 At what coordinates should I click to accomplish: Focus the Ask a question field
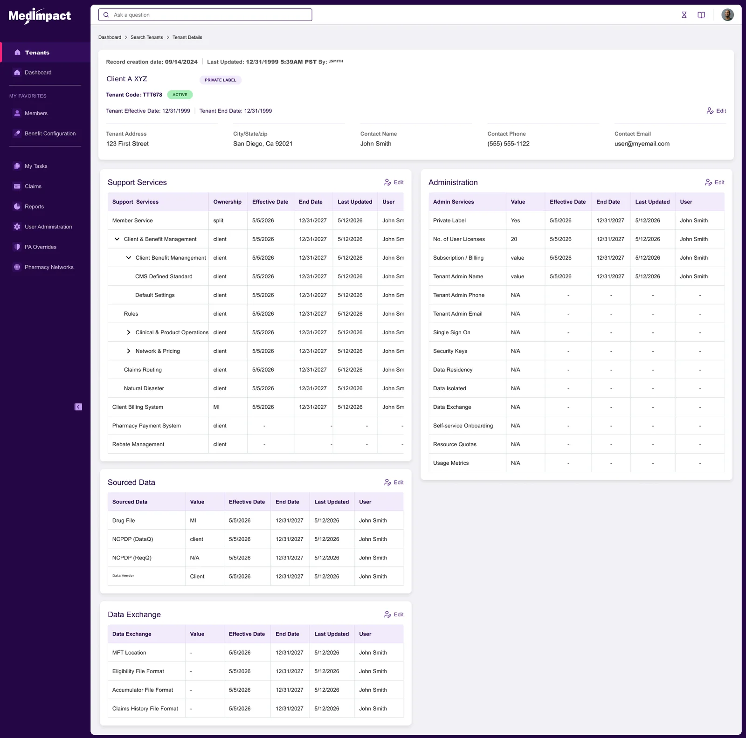click(205, 15)
